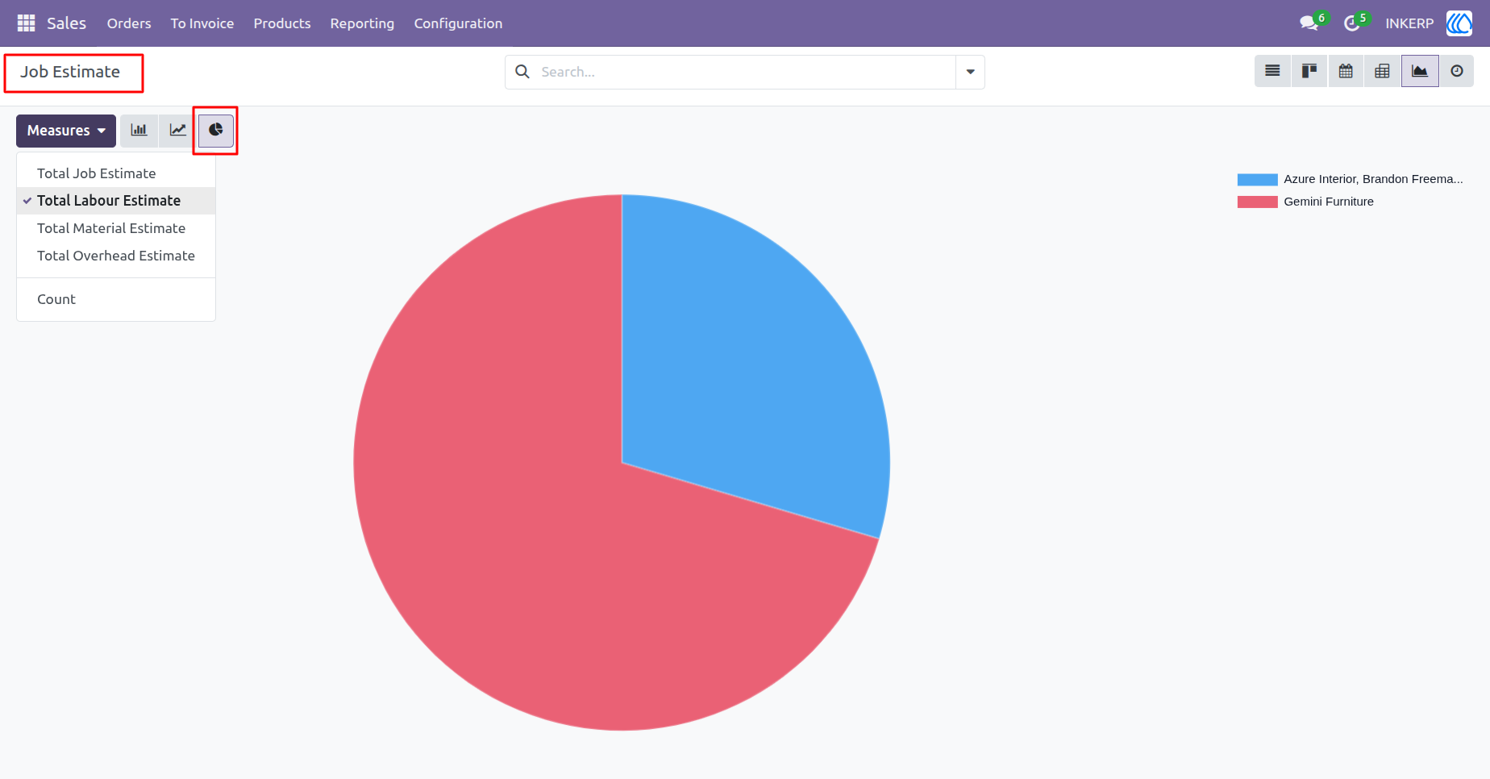This screenshot has width=1490, height=779.
Task: Select the pie chart mode
Action: click(x=216, y=131)
